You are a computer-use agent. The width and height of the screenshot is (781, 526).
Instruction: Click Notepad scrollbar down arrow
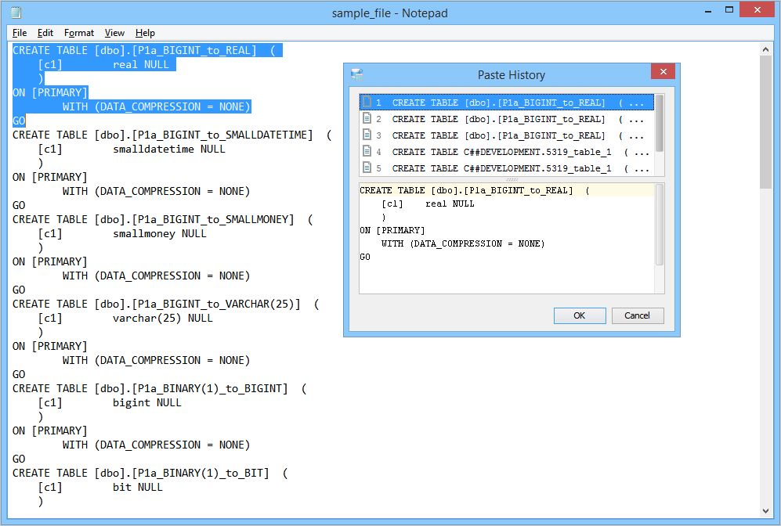point(765,511)
